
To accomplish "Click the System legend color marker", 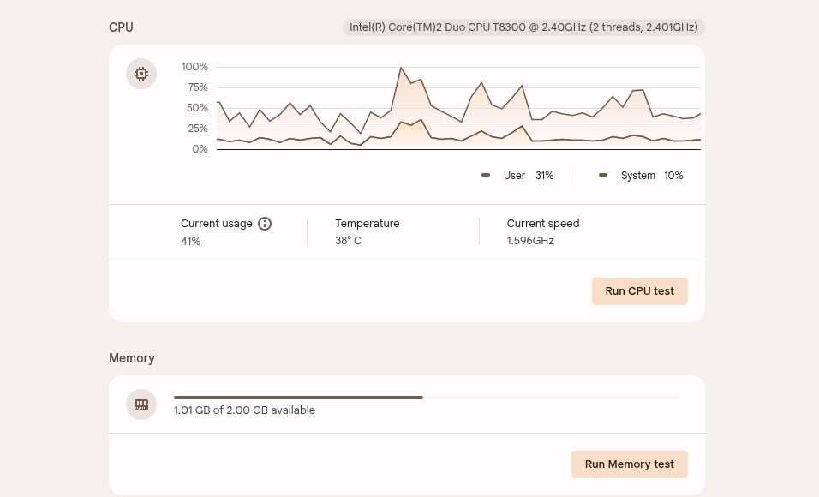I will point(603,175).
